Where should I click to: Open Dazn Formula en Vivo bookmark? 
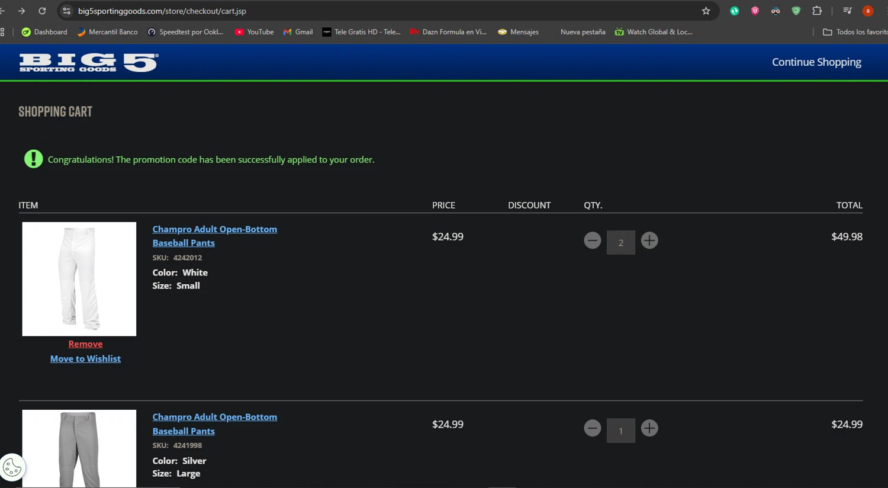[x=448, y=32]
